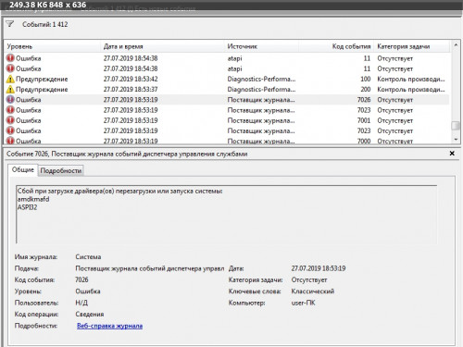Select the event 7001 code cell

(x=364, y=120)
